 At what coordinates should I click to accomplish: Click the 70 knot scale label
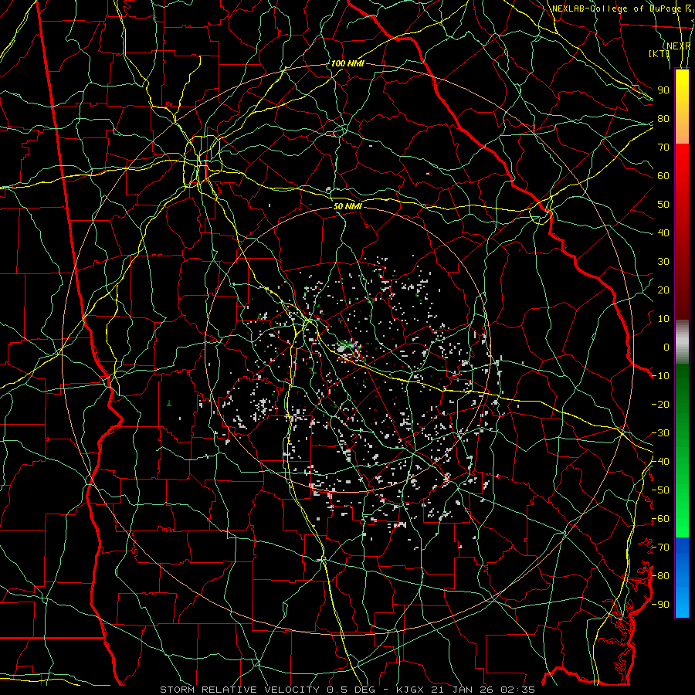pyautogui.click(x=663, y=147)
